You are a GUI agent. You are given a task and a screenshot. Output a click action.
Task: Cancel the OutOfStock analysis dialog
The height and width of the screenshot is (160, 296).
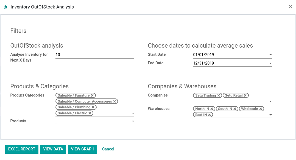108,149
